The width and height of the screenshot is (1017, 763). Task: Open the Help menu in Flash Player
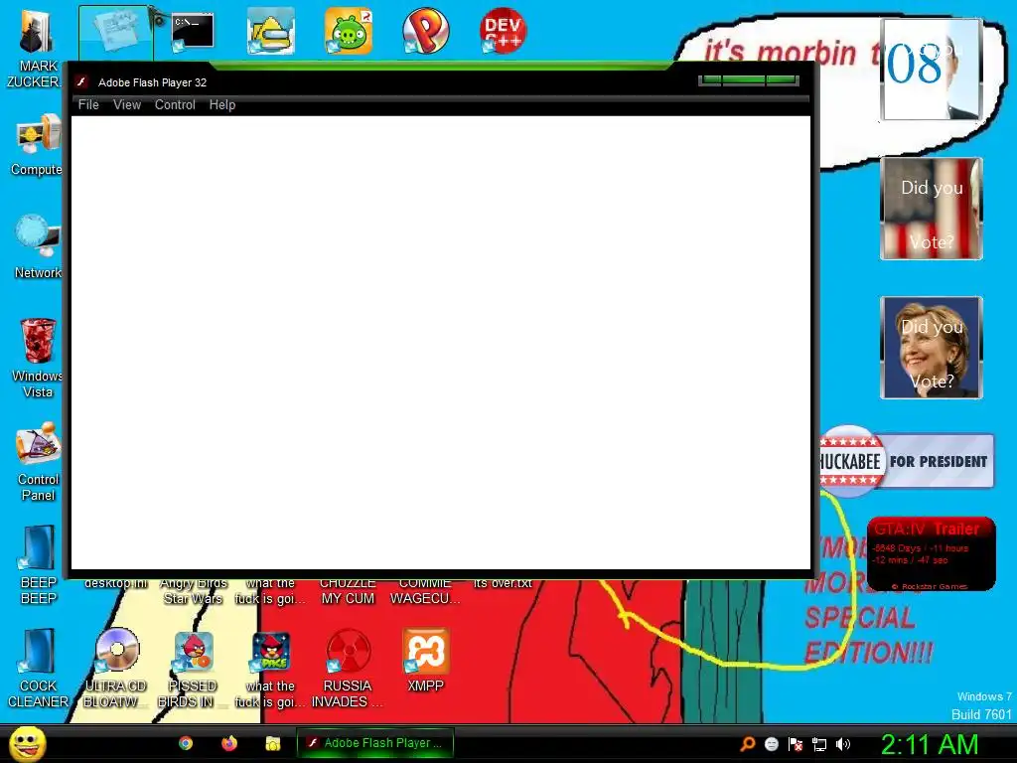221,104
